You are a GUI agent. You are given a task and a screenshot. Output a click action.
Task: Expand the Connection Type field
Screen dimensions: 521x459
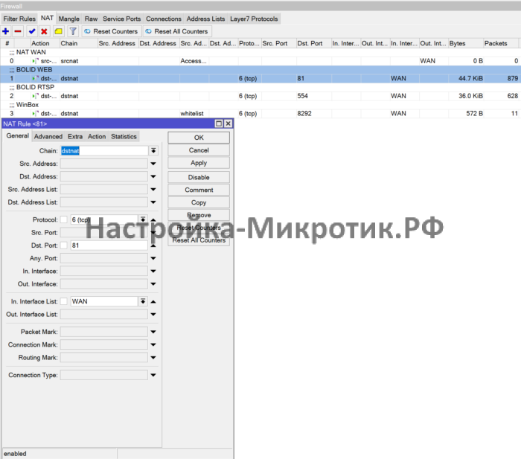(153, 375)
